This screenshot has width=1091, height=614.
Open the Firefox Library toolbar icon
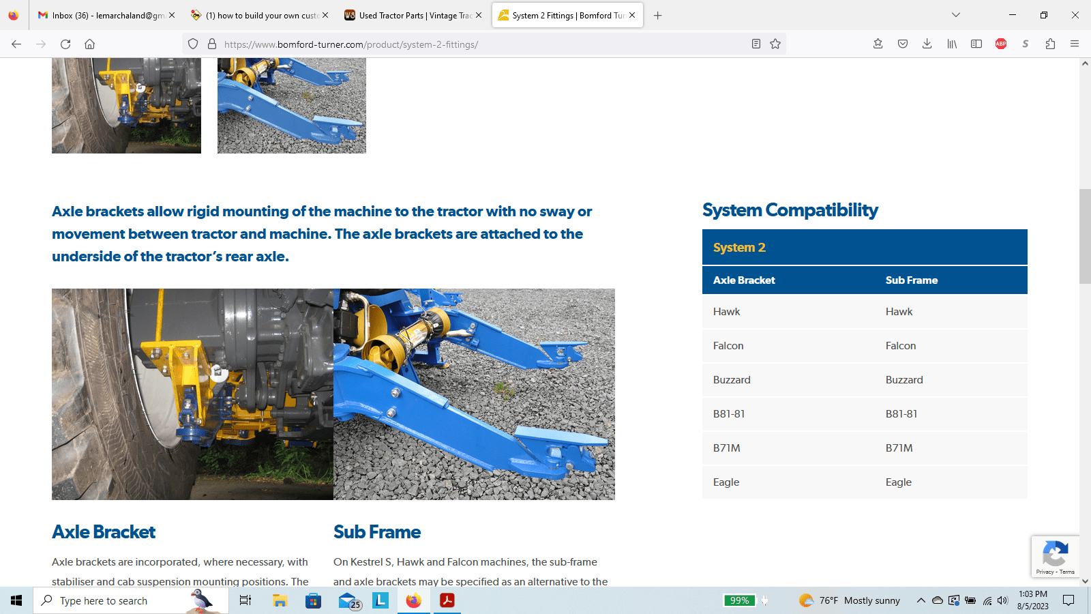coord(951,44)
